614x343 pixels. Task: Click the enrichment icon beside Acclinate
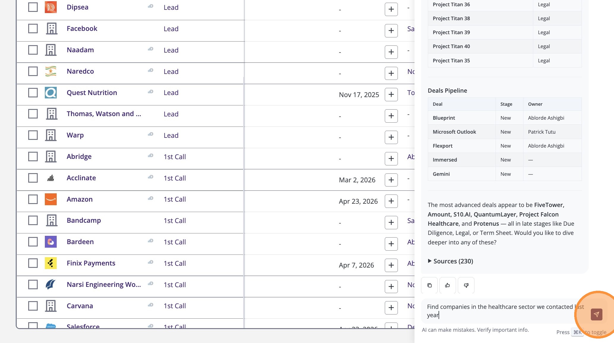click(x=151, y=177)
